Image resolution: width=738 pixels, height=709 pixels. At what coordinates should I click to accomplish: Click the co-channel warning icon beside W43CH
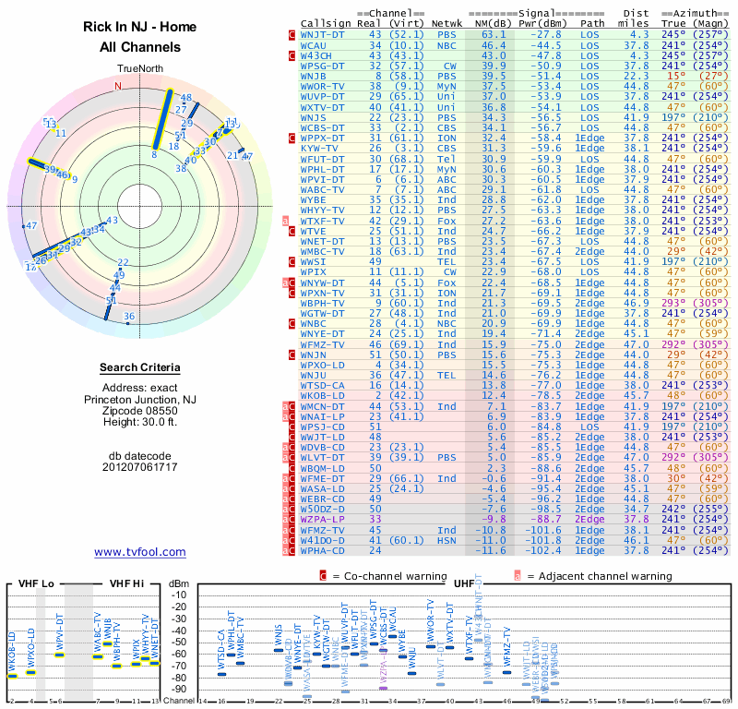[292, 55]
